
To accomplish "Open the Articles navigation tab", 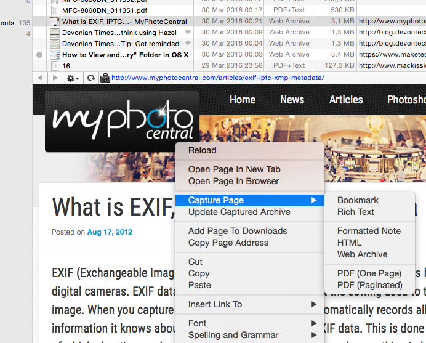I will (x=346, y=100).
